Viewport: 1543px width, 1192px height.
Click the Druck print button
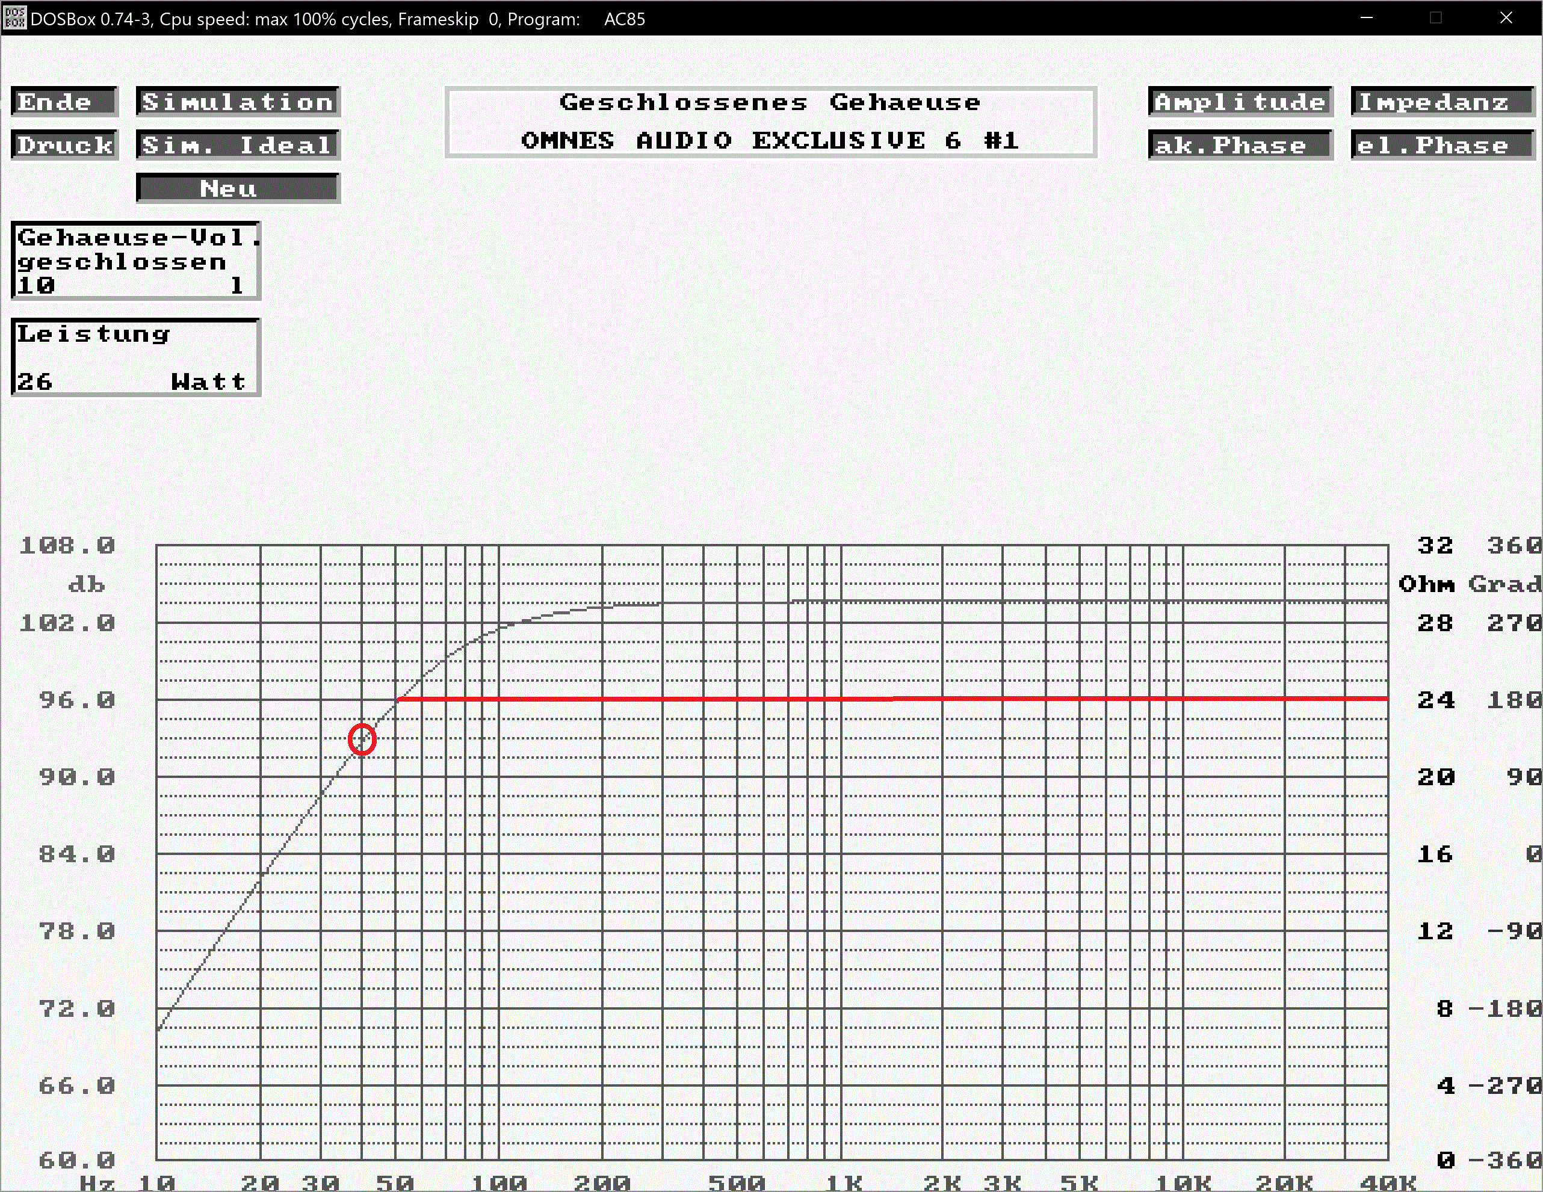pyautogui.click(x=64, y=145)
